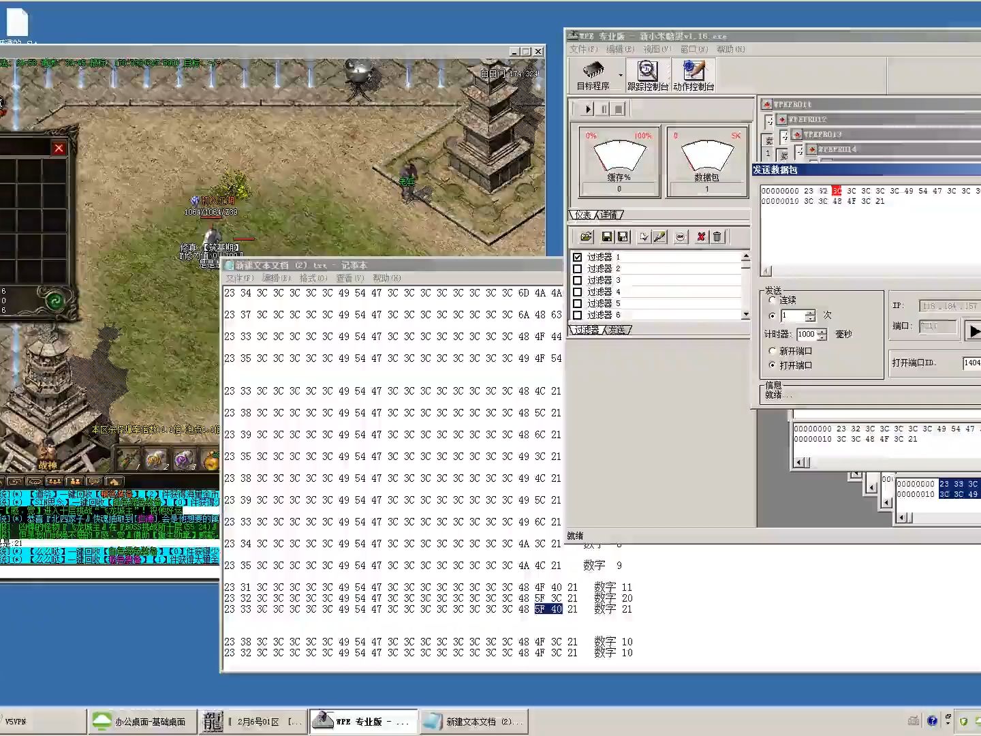Click the up arrow of the filter list scrollbar
The height and width of the screenshot is (736, 981).
[x=746, y=257]
